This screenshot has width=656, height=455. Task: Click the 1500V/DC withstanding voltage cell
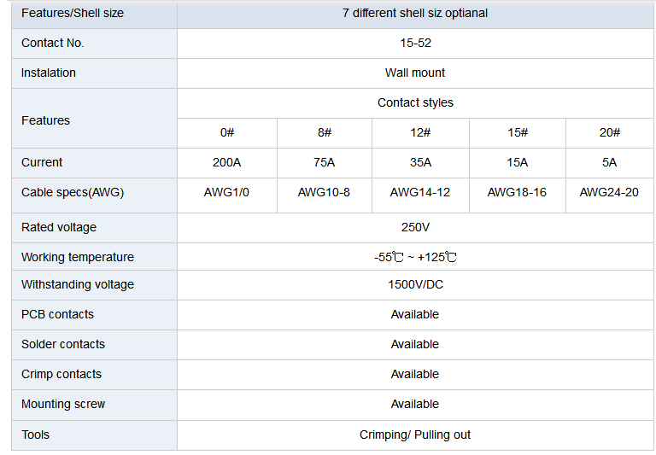[415, 285]
